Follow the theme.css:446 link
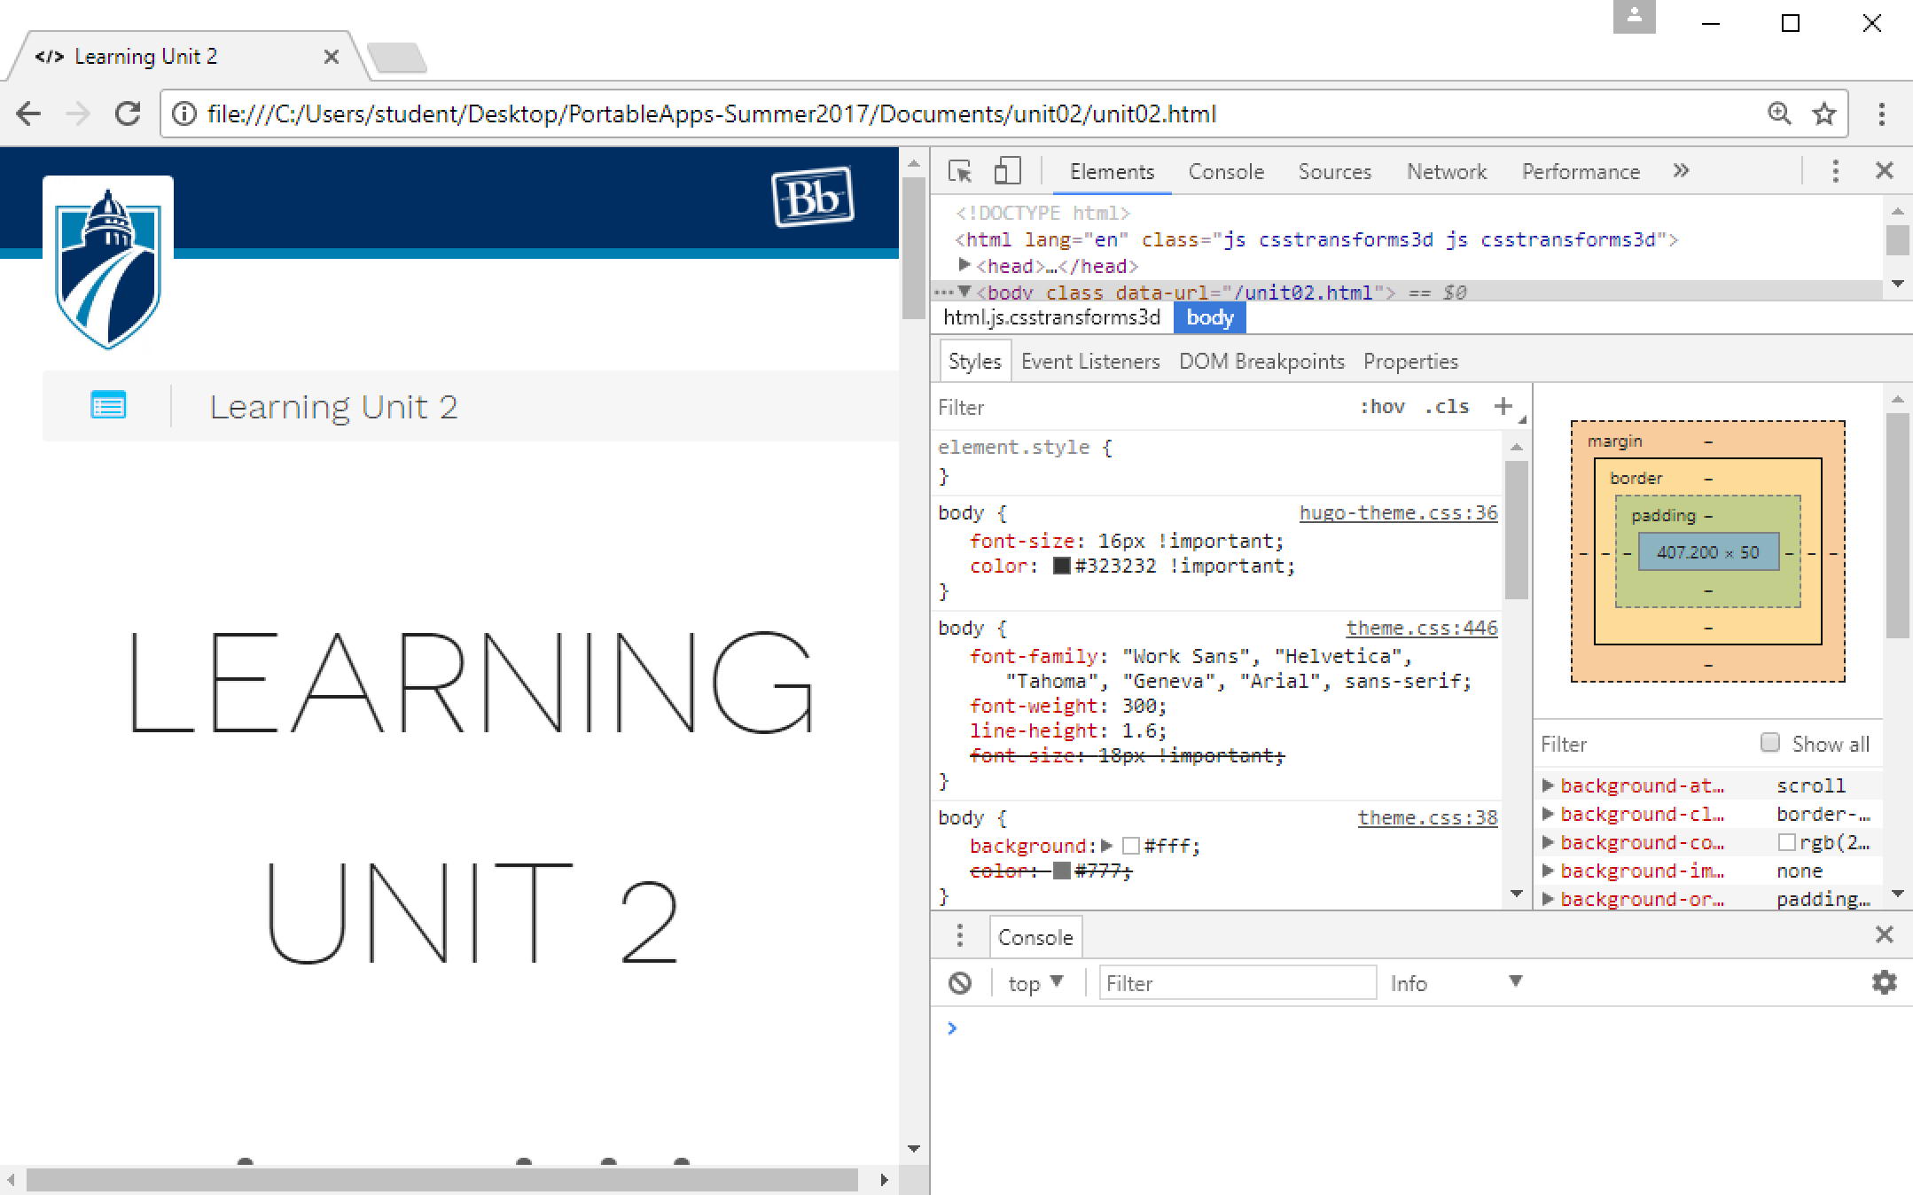This screenshot has height=1195, width=1913. tap(1422, 627)
